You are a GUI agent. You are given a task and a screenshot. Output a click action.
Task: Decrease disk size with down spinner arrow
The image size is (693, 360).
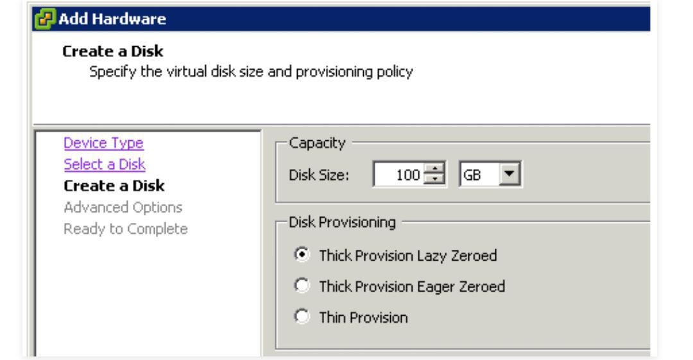pos(435,179)
